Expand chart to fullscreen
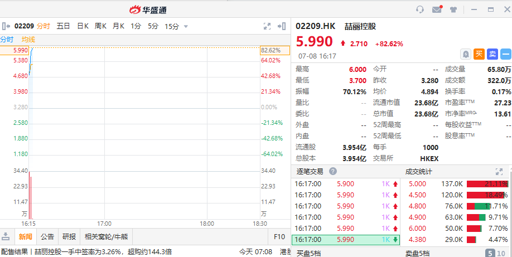 point(267,26)
